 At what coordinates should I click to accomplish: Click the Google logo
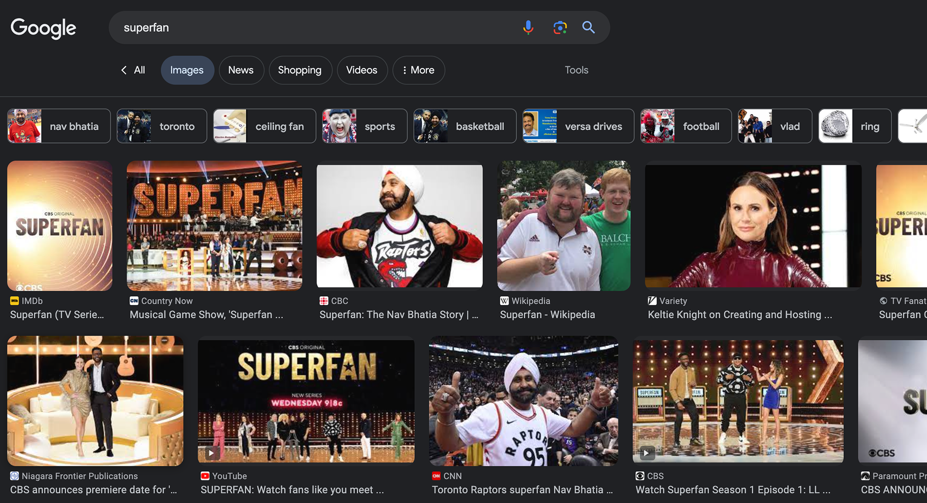pyautogui.click(x=43, y=28)
